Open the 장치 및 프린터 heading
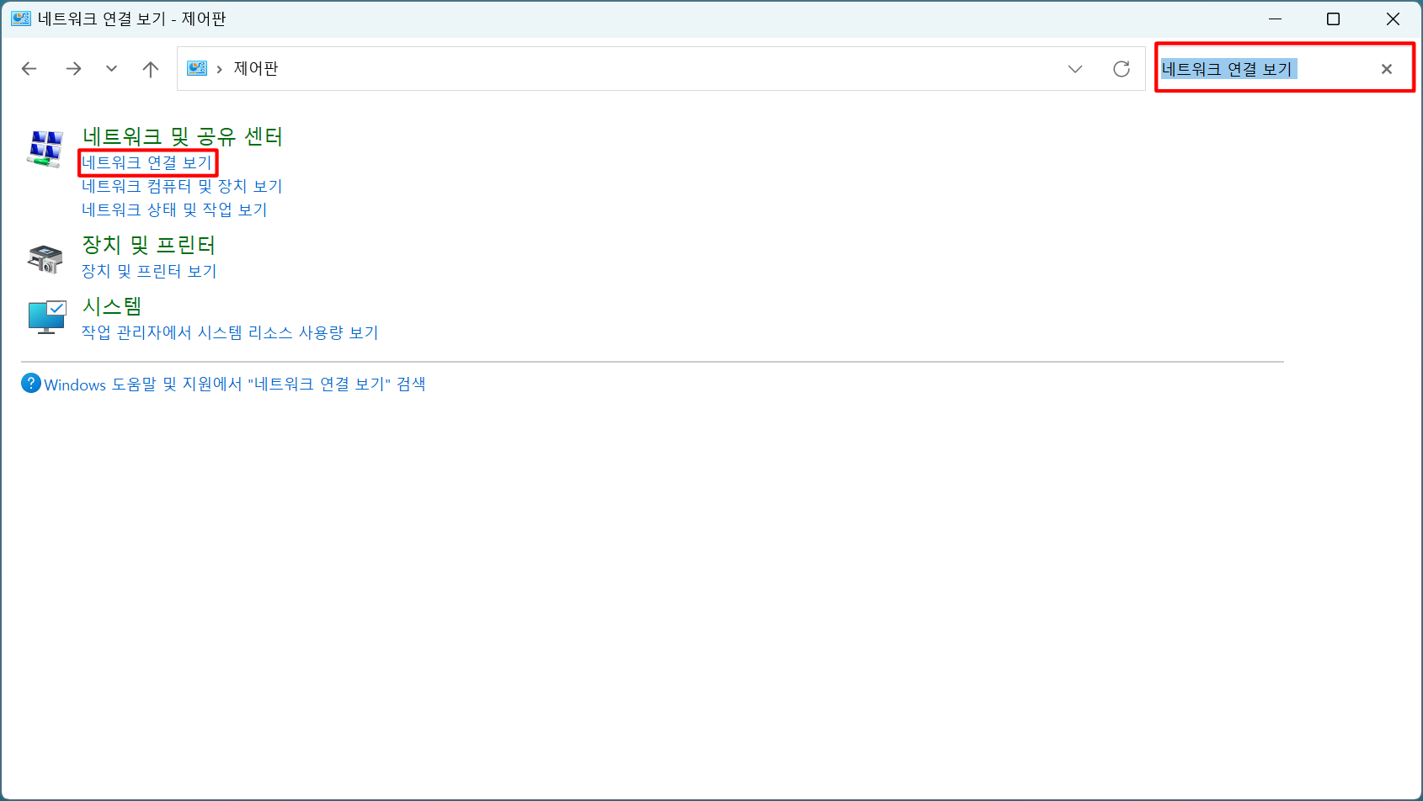The image size is (1423, 801). (x=149, y=245)
